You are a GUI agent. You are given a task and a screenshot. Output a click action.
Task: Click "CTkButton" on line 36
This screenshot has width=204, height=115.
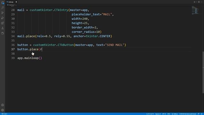click(66, 45)
